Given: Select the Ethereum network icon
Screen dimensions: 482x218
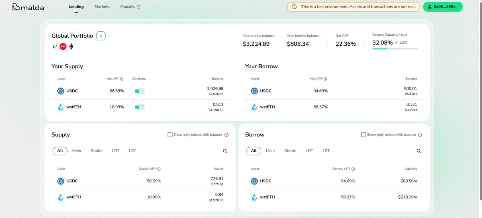Looking at the screenshot, I should click(71, 47).
